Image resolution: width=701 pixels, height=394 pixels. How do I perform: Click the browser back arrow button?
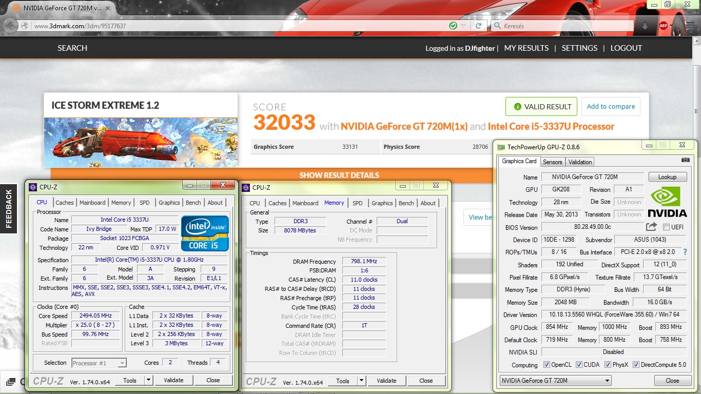[11, 26]
